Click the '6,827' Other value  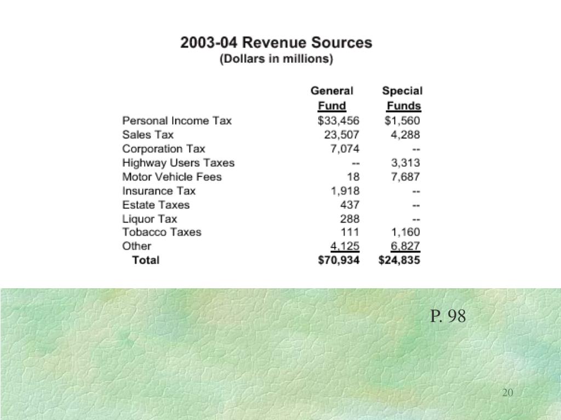tap(405, 246)
